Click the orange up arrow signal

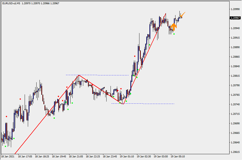(174, 27)
